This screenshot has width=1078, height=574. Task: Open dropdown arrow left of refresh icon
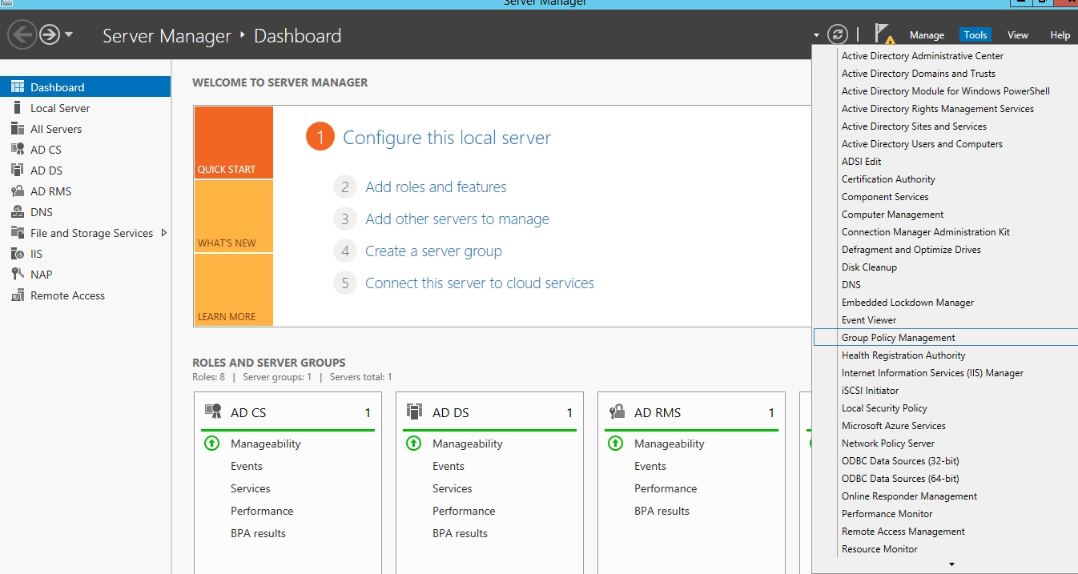click(816, 35)
